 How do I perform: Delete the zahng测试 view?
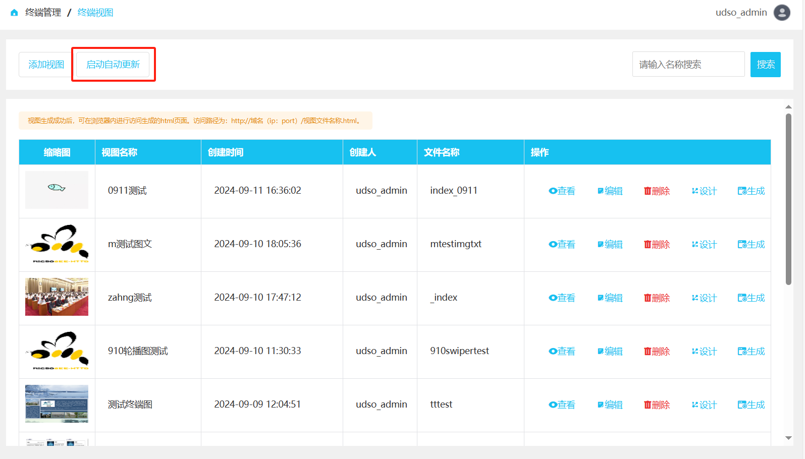point(657,298)
